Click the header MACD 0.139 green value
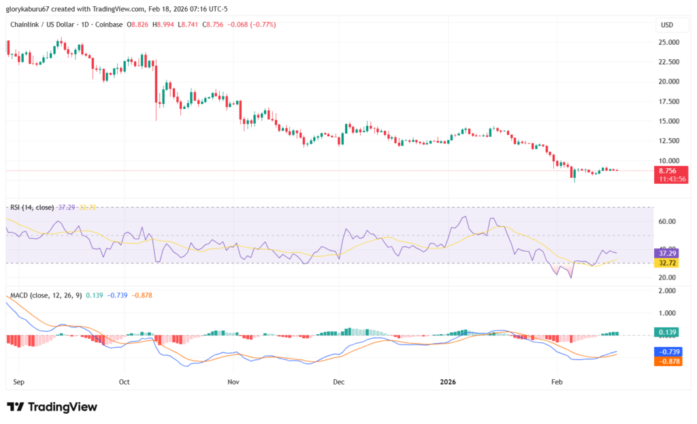The width and height of the screenshot is (697, 424). pos(94,295)
